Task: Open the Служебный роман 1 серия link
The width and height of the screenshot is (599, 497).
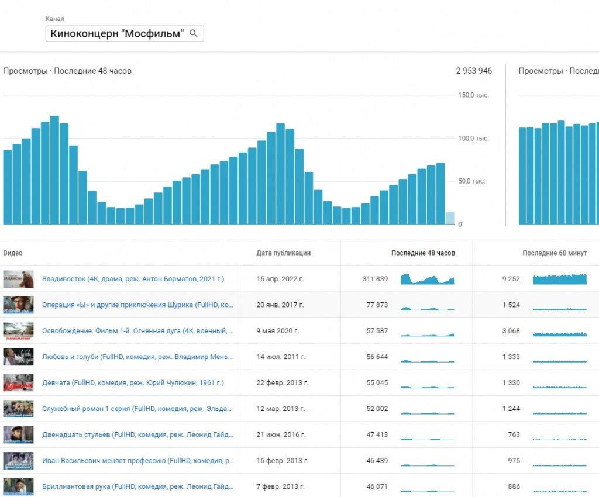Action: [137, 409]
